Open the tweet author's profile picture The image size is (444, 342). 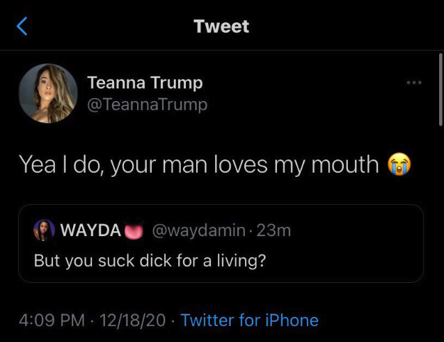[x=47, y=94]
